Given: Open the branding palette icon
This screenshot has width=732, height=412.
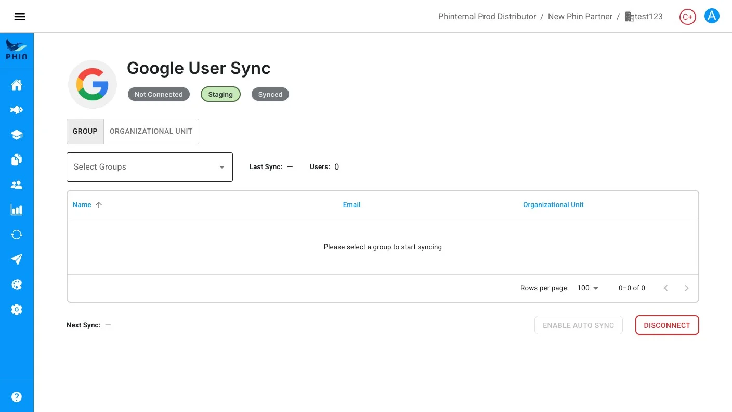Looking at the screenshot, I should pyautogui.click(x=17, y=285).
